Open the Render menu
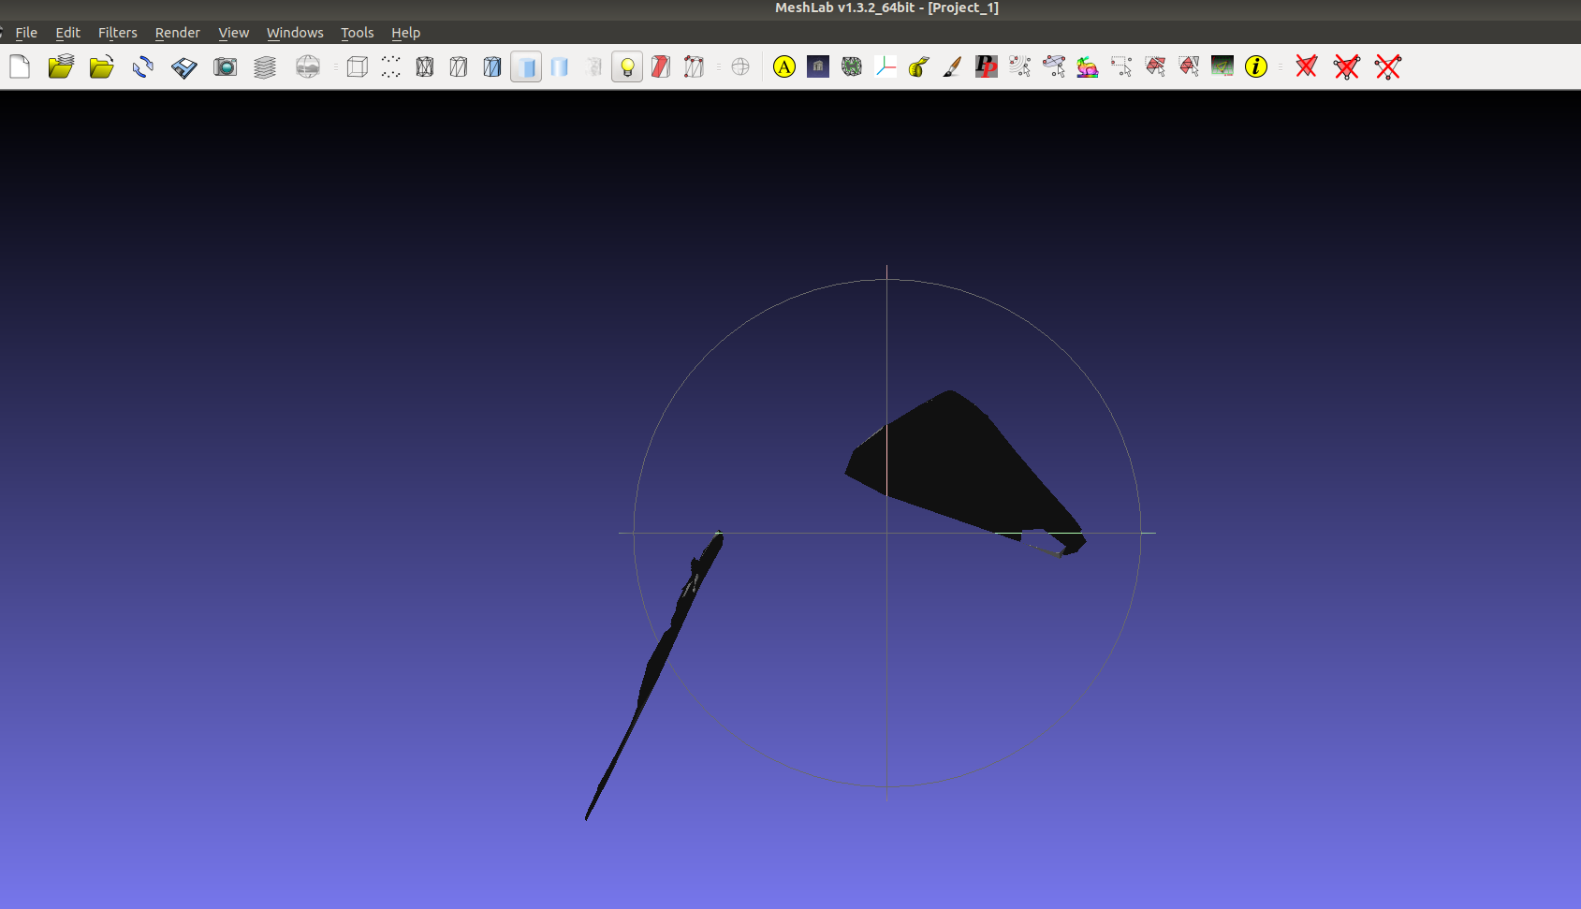The image size is (1581, 909). point(177,32)
